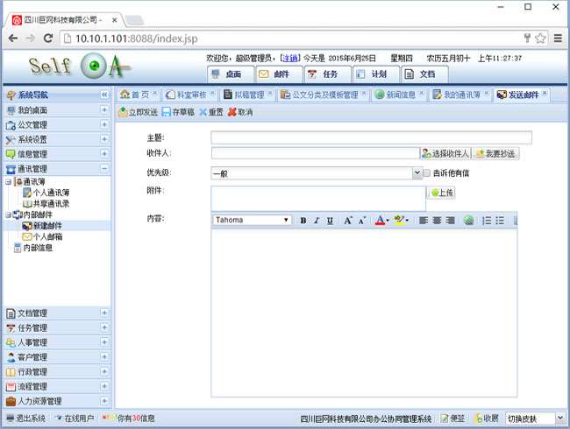Image resolution: width=570 pixels, height=429 pixels.
Task: Click the 上传 attachment upload button
Action: [x=441, y=193]
